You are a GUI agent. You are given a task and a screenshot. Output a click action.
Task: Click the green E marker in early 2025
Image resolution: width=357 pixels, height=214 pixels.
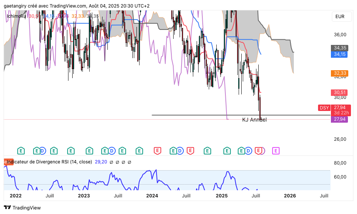227,151
